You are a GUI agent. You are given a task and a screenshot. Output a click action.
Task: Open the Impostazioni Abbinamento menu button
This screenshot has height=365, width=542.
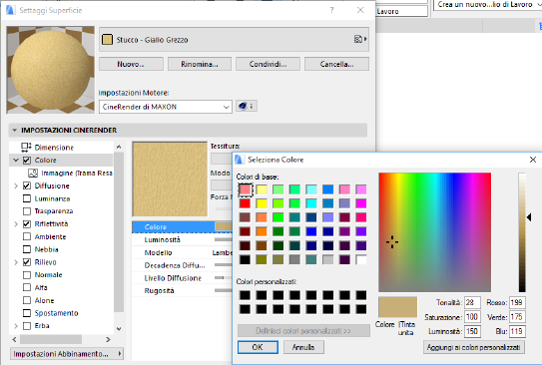[x=67, y=354]
